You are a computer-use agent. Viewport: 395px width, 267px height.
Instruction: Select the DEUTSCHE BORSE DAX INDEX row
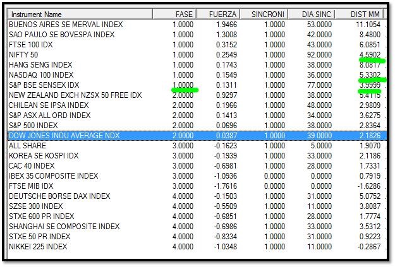coord(197,196)
